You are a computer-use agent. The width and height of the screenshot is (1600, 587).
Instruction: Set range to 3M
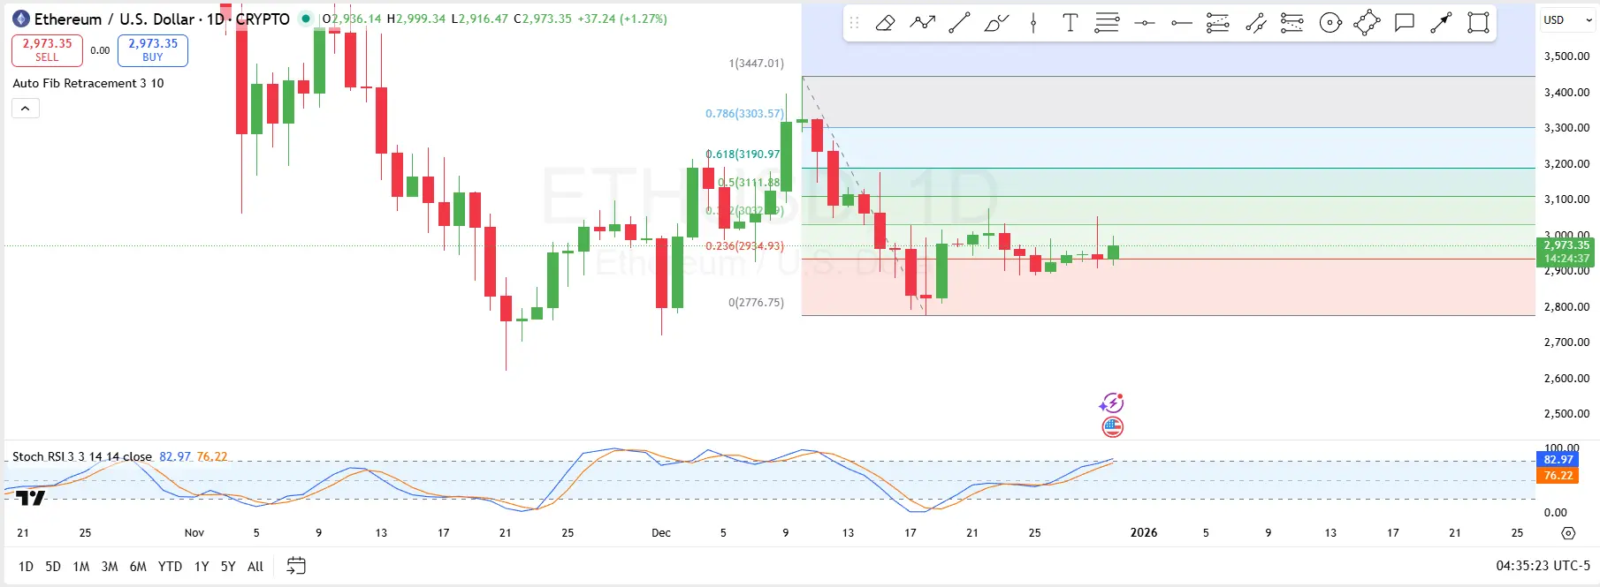pyautogui.click(x=110, y=567)
